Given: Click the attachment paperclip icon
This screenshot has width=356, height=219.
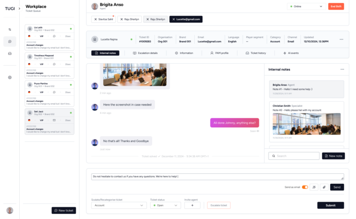Looking at the screenshot, I should (x=324, y=187).
